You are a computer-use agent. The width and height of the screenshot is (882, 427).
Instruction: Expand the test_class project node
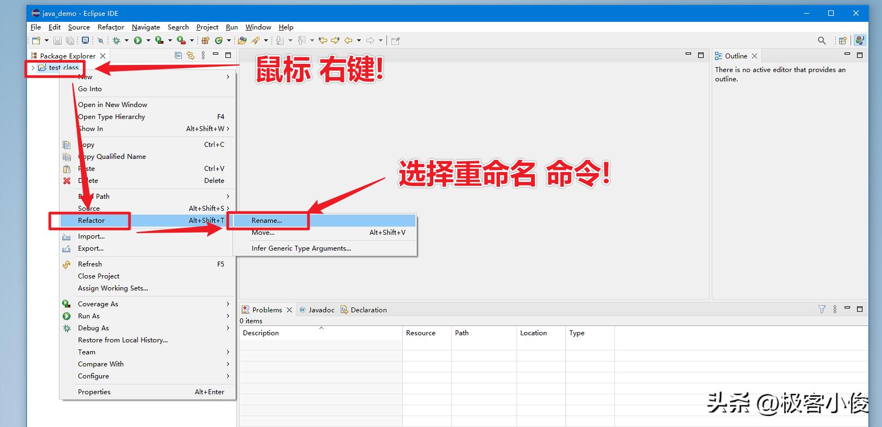coord(33,68)
